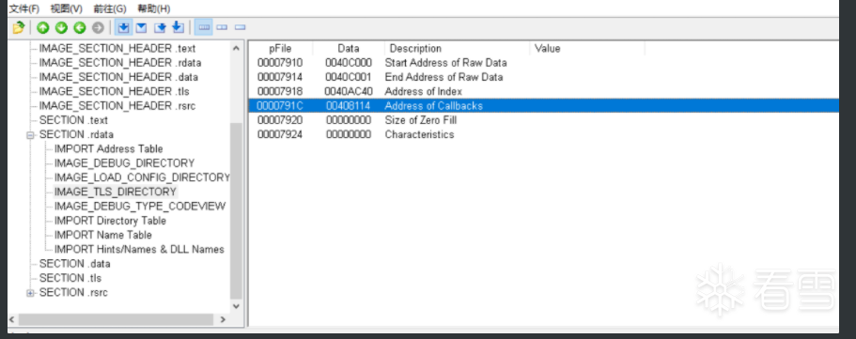Collapse the SECTION .rdata tree node

pyautogui.click(x=31, y=135)
